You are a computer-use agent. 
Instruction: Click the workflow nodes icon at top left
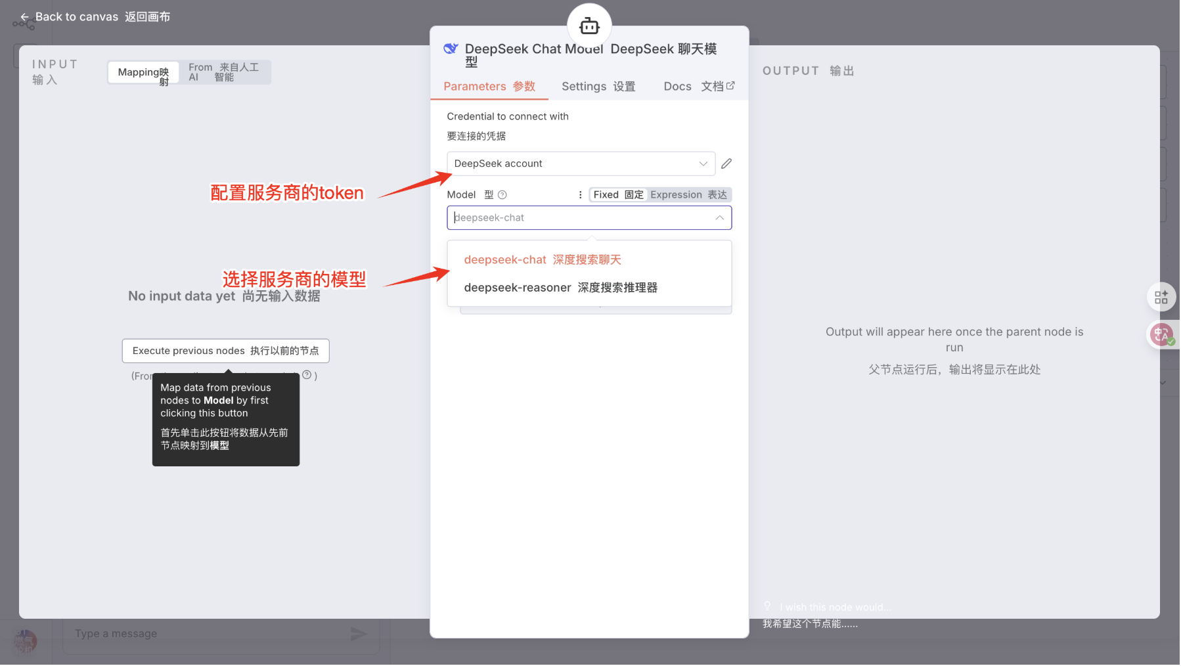[x=24, y=24]
